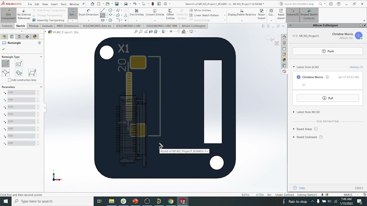Open the DimXpertManager tab icon
The width and height of the screenshot is (367, 206).
[x=27, y=37]
